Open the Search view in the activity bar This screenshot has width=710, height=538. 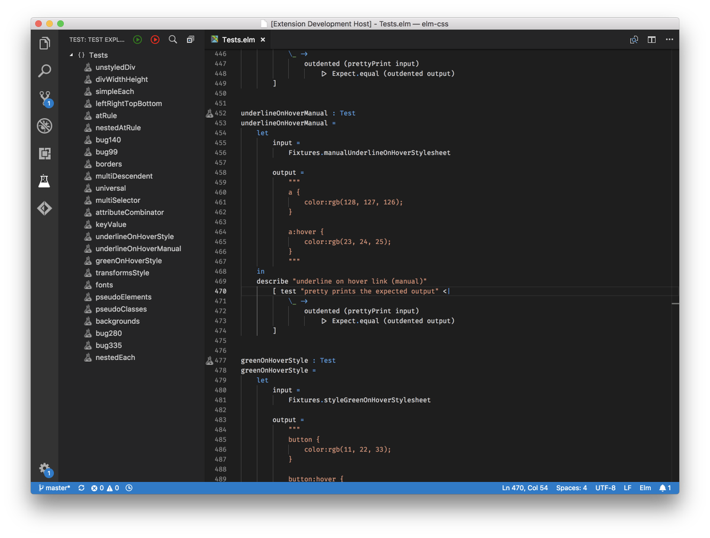(44, 71)
